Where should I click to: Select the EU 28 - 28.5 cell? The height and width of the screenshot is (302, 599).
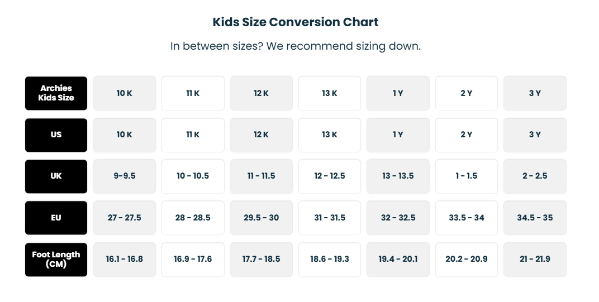pyautogui.click(x=193, y=218)
